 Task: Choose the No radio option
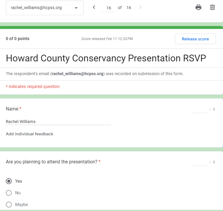9,193
